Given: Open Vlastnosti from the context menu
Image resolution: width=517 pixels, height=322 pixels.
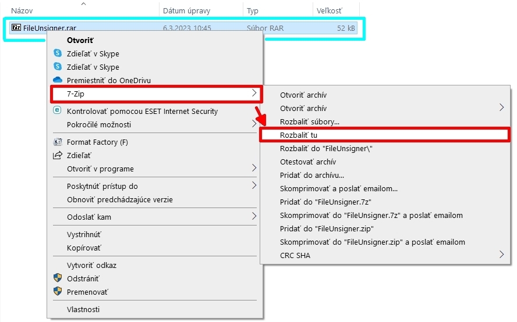Looking at the screenshot, I should [83, 309].
